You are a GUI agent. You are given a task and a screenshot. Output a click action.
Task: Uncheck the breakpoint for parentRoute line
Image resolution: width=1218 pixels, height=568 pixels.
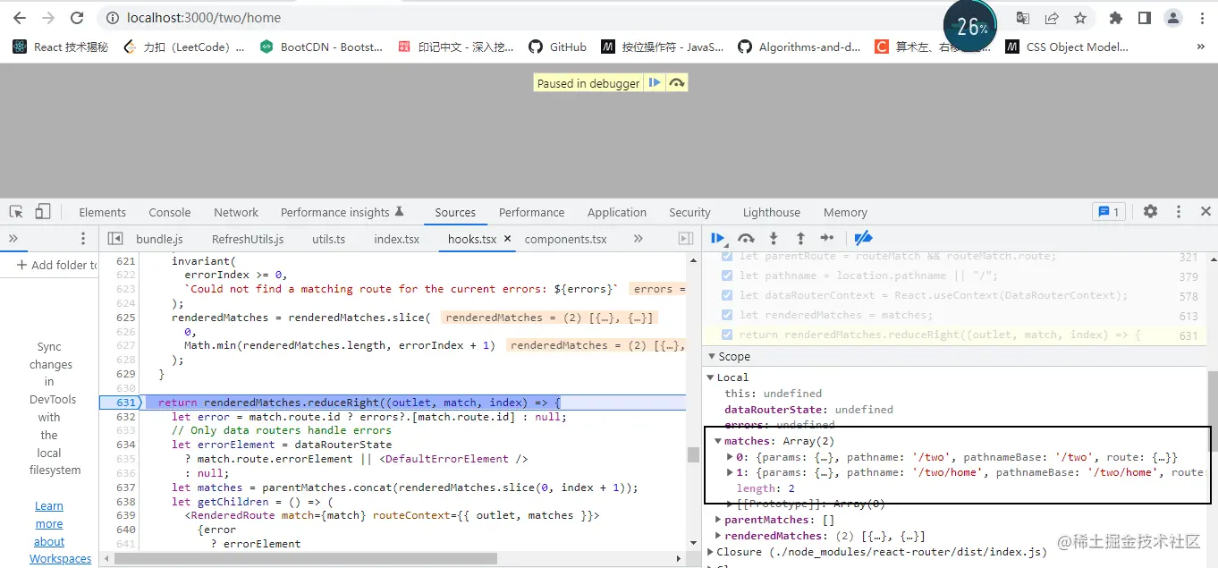point(725,258)
